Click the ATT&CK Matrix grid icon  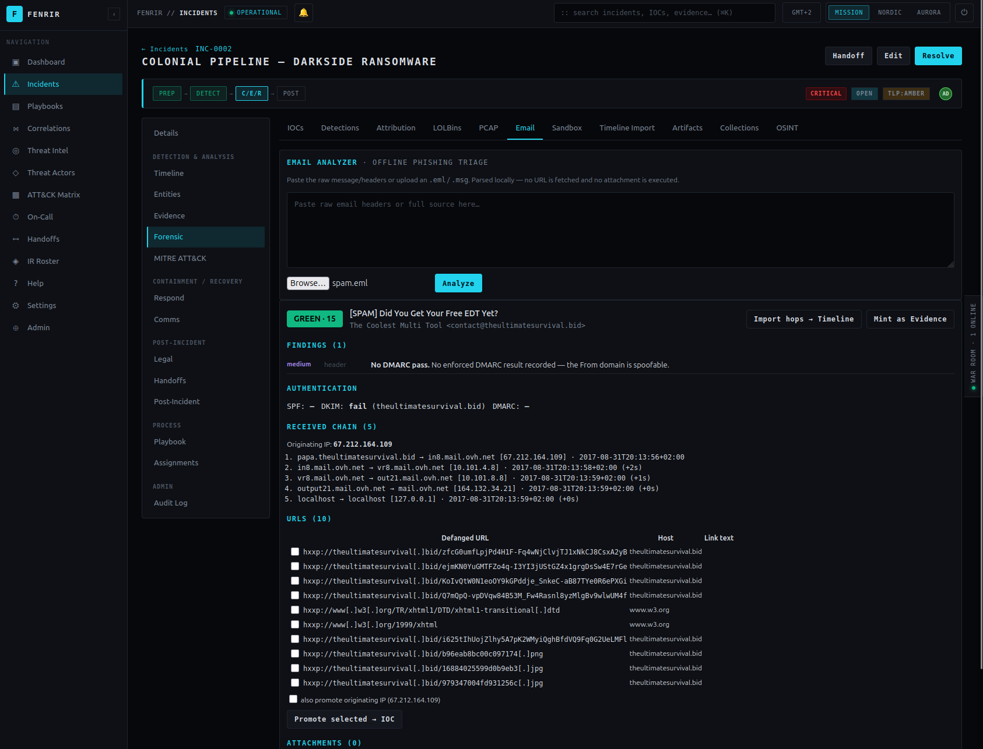tap(16, 195)
